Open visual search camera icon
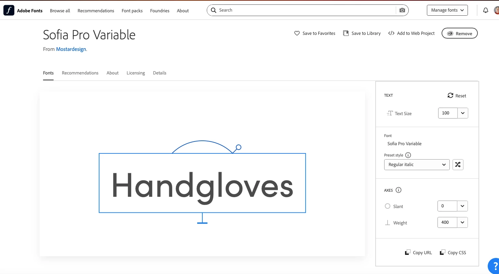The image size is (499, 274). coord(402,10)
